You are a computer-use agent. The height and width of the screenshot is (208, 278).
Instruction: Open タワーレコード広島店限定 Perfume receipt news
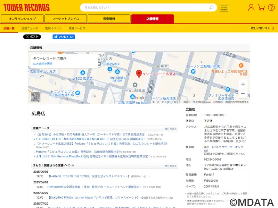102,144
